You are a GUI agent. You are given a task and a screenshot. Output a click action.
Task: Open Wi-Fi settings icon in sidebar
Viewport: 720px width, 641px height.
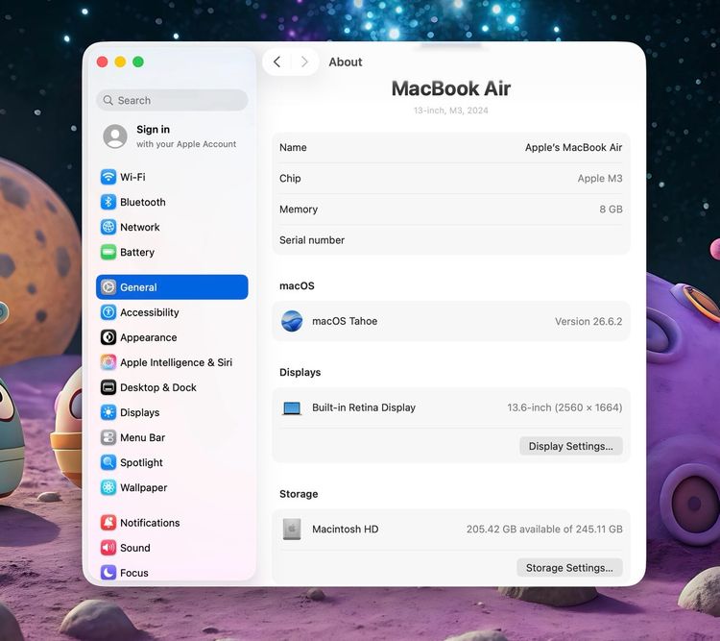coord(108,177)
